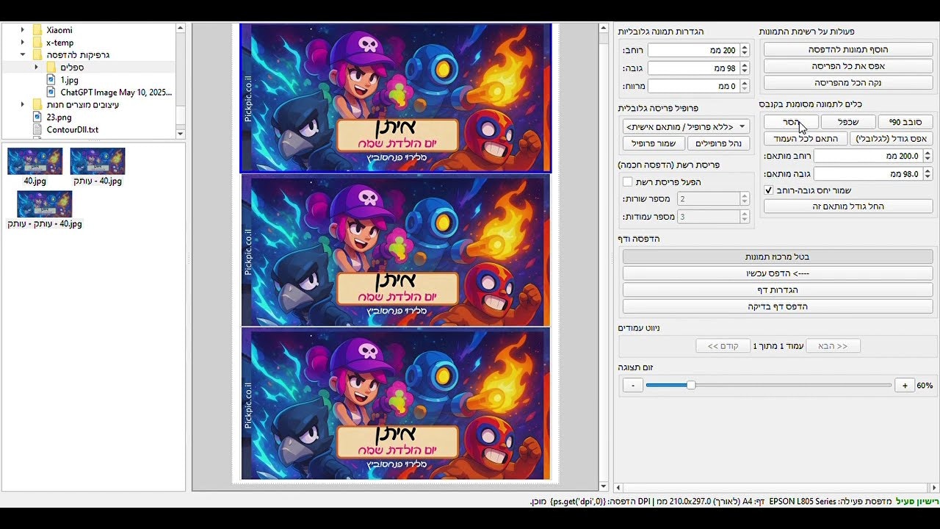Viewport: 940px width, 529px height.
Task: Click the גרפיקות להדפסה folder icon
Action: click(37, 55)
